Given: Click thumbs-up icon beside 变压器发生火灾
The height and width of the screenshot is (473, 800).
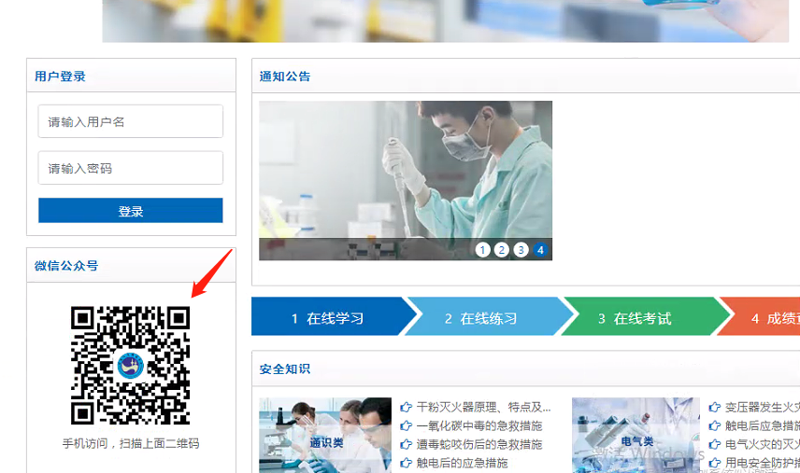Looking at the screenshot, I should [715, 408].
